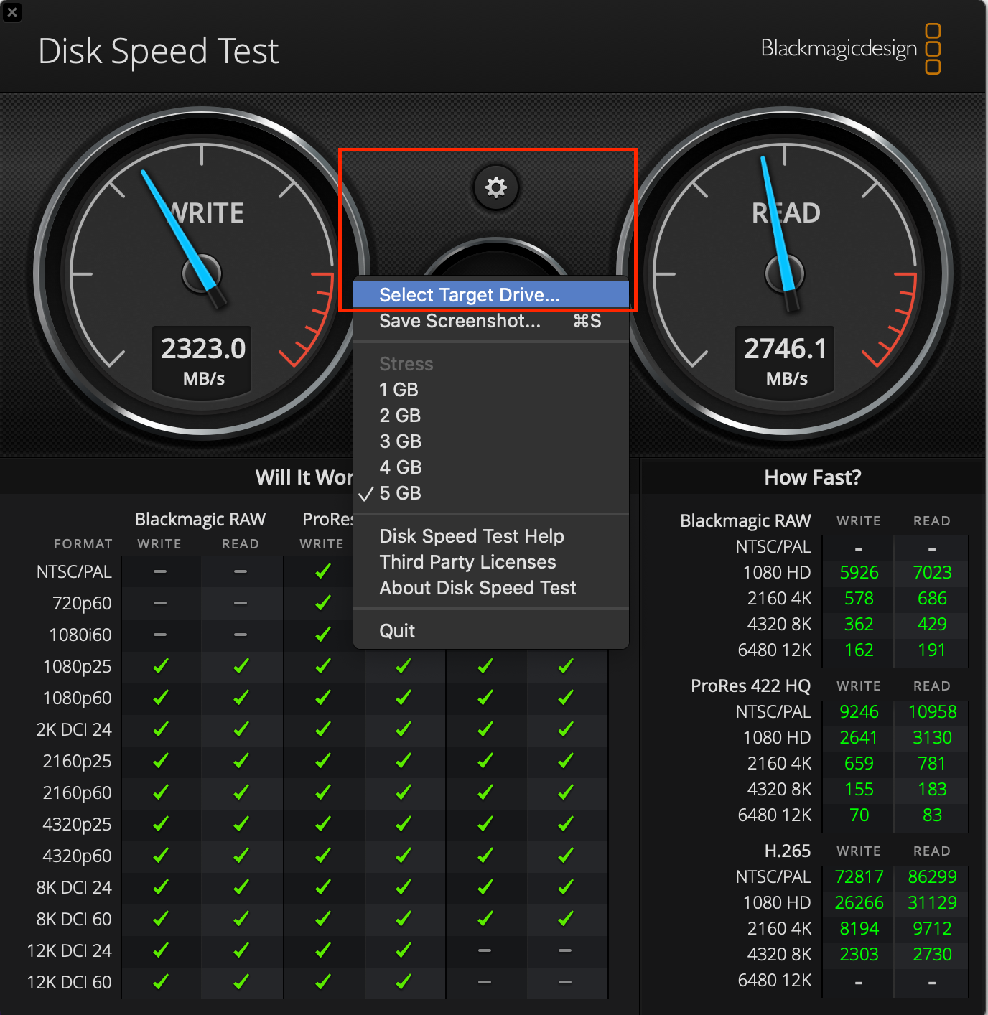Click the 12K DCI 60 format row label

pos(69,983)
